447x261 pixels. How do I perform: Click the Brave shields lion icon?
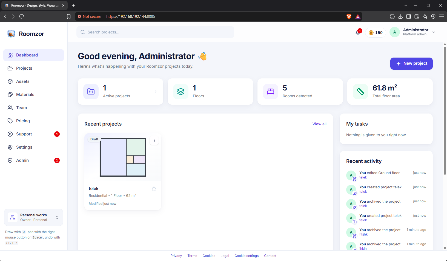coord(349,16)
